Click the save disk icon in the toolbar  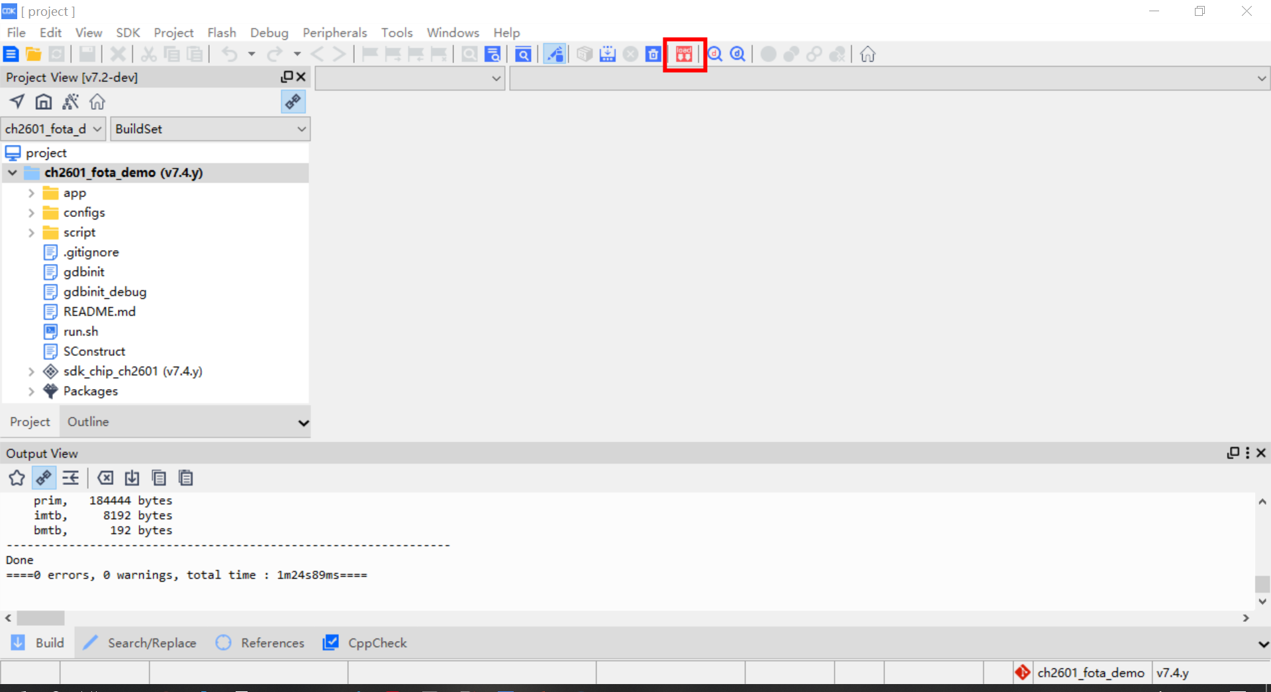[87, 54]
